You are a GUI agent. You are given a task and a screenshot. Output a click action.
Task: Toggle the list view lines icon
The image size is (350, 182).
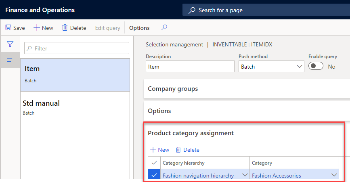click(x=10, y=60)
